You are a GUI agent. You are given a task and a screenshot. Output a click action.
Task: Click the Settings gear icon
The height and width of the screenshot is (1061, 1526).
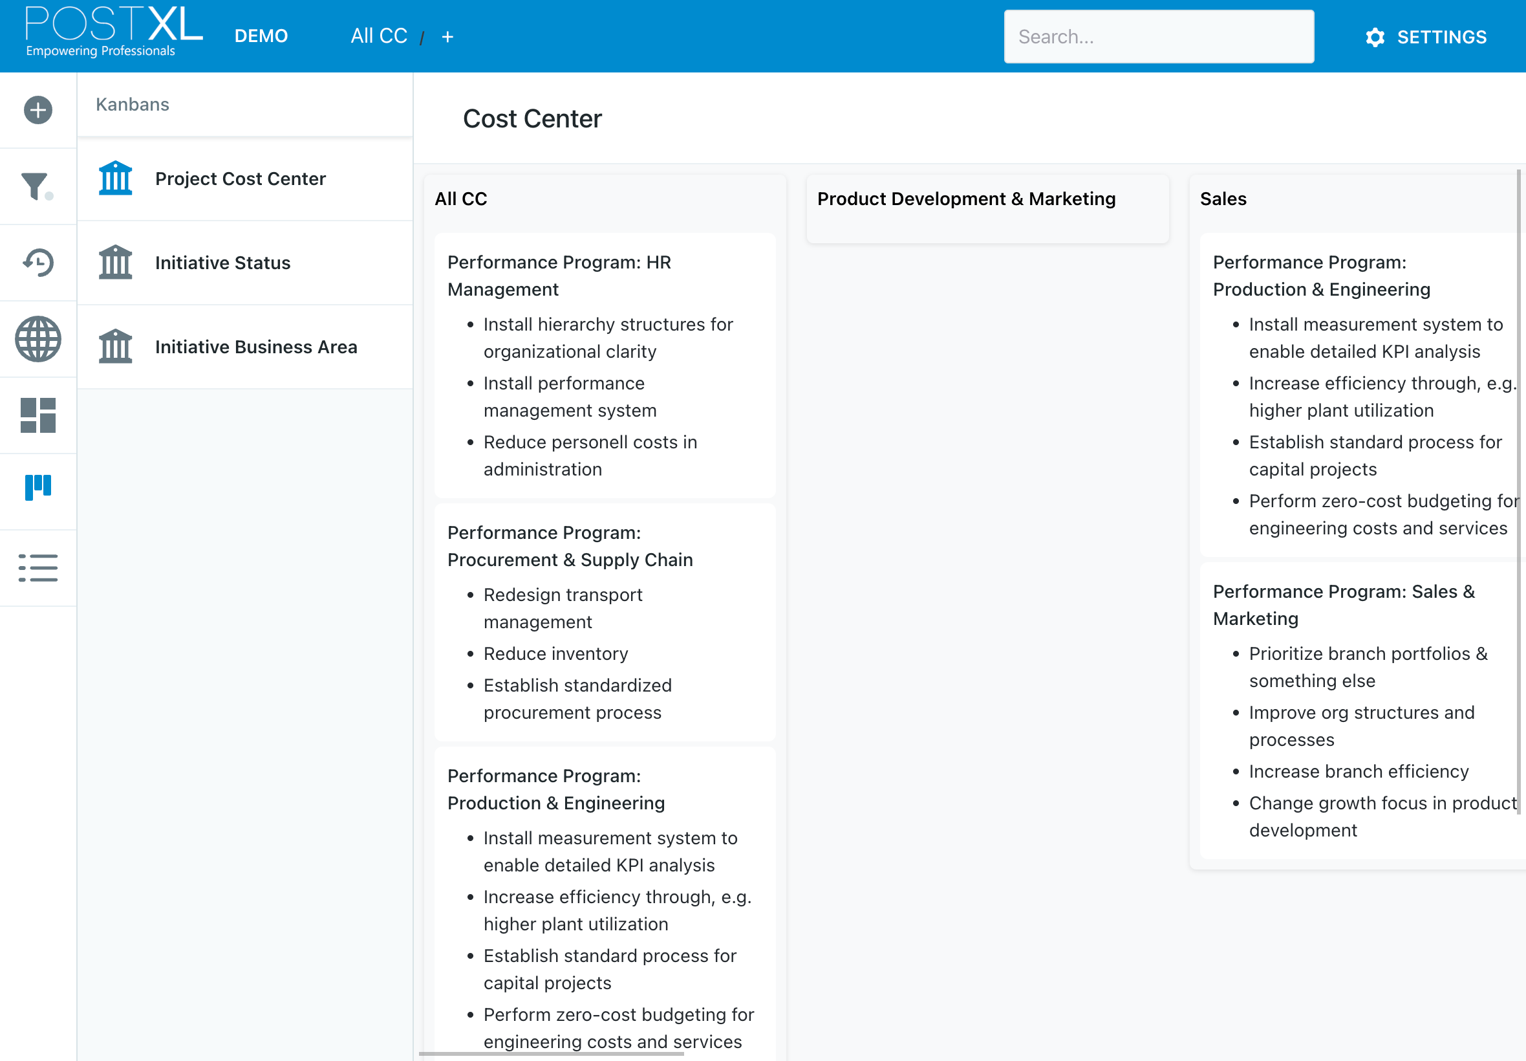pyautogui.click(x=1375, y=38)
